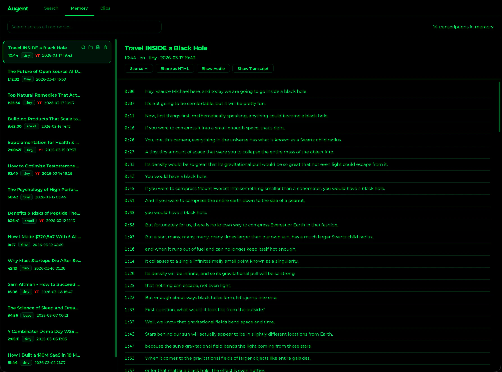Jump to the 1:33 timestamp line
502x372 pixels.
[130, 309]
